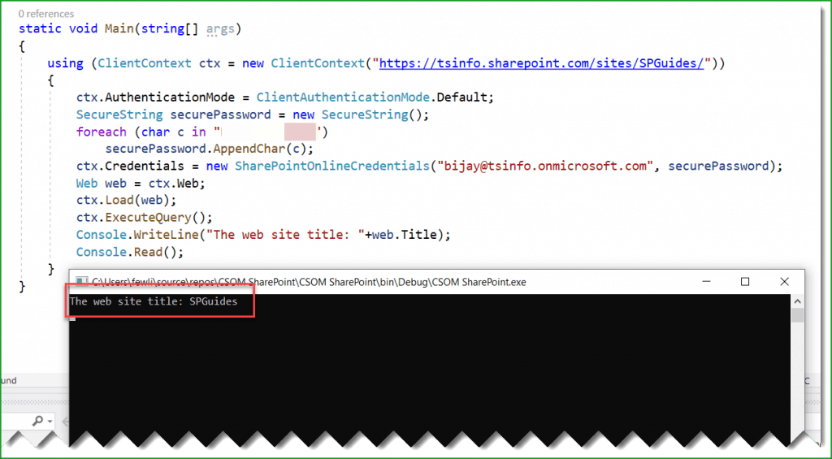The image size is (832, 459).
Task: Click "ctx.AuthenticationMode" property
Action: click(155, 97)
